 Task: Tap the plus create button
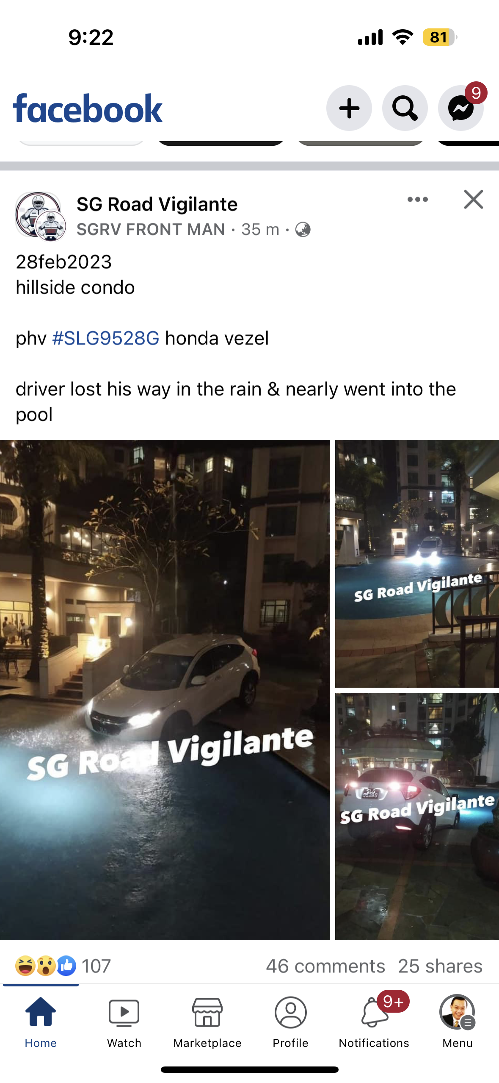click(349, 108)
